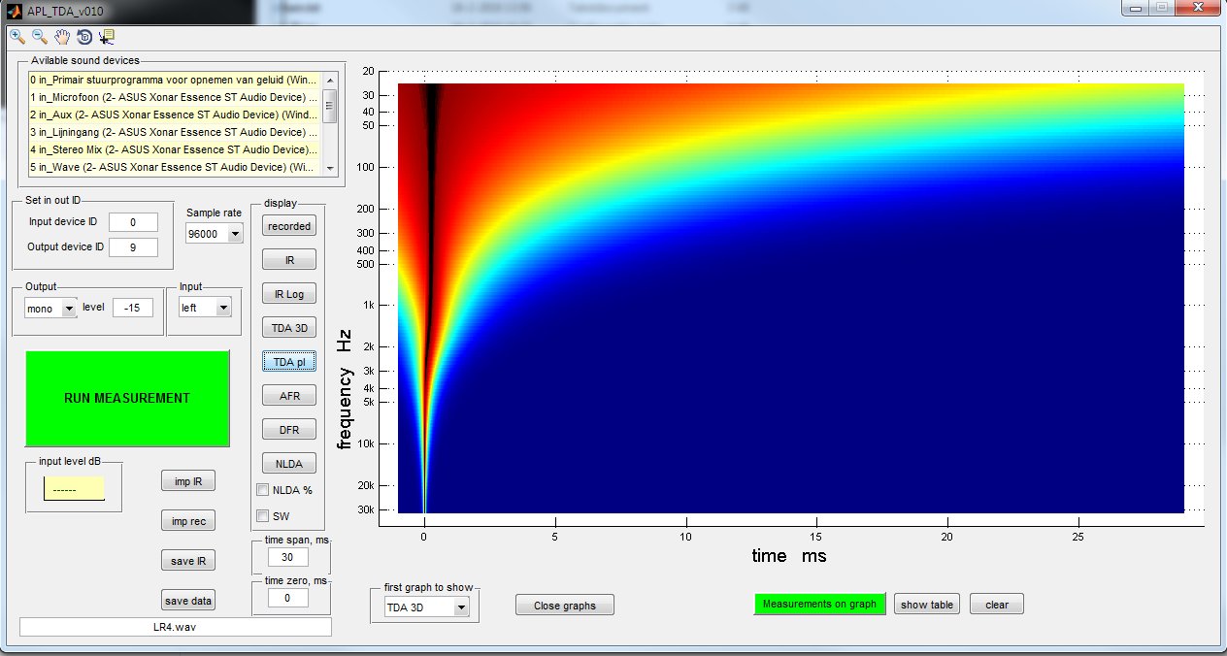The image size is (1227, 656).
Task: Click the MATLAB icon in title bar
Action: [14, 10]
